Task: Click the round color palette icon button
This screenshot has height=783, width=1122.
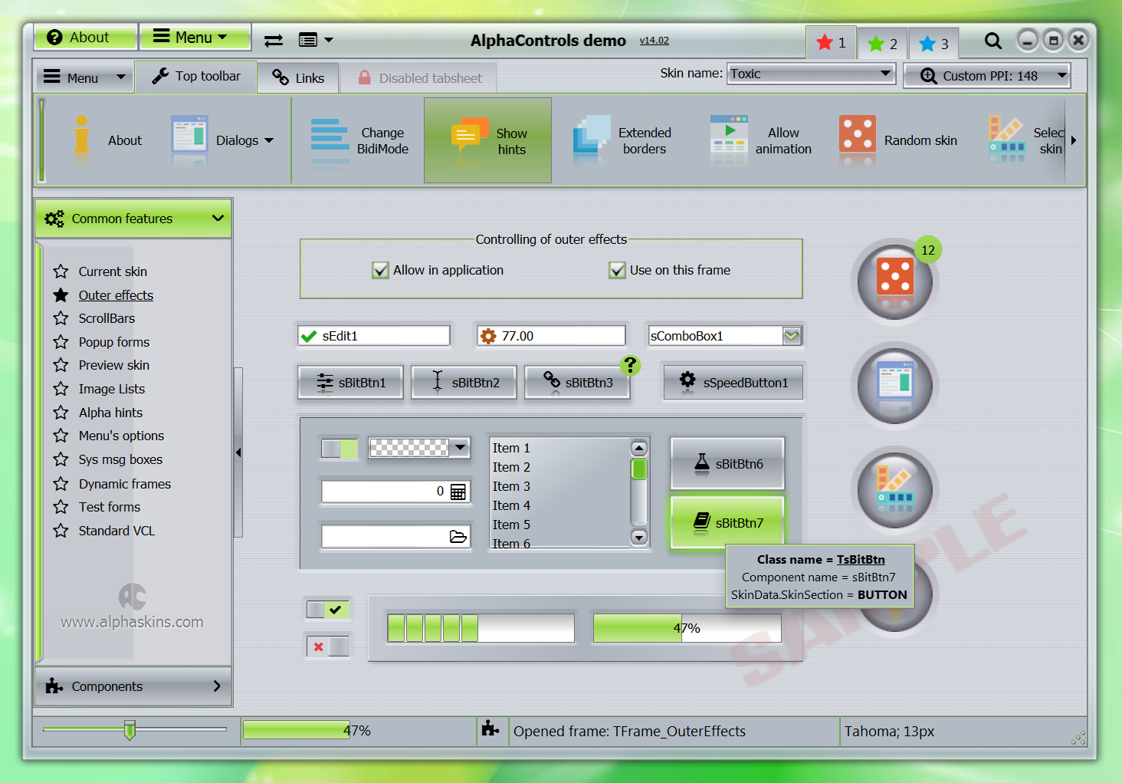Action: 895,489
